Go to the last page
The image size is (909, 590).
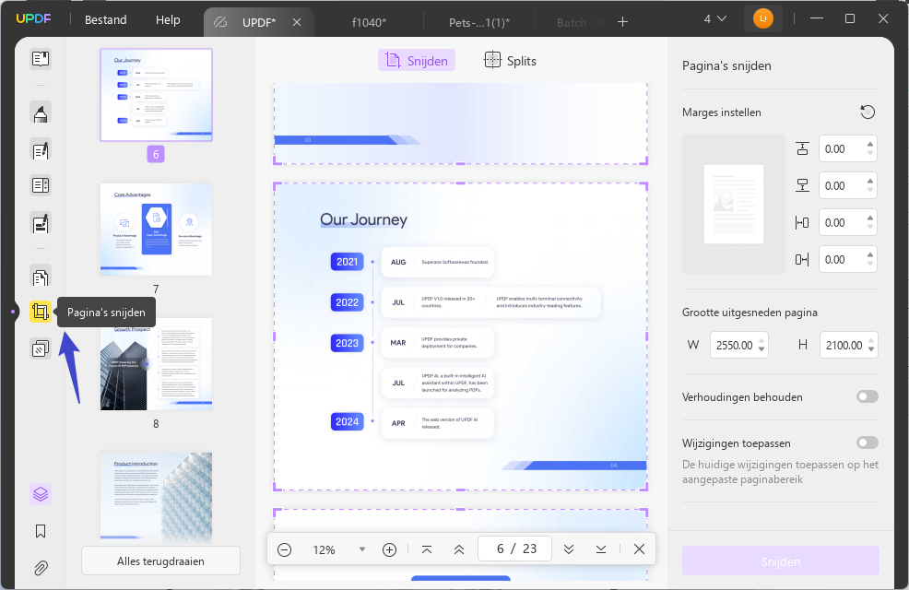click(x=601, y=549)
